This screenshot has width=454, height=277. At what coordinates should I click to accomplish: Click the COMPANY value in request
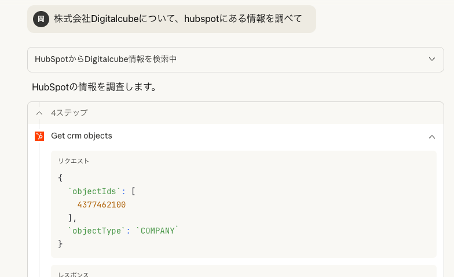[x=158, y=231]
